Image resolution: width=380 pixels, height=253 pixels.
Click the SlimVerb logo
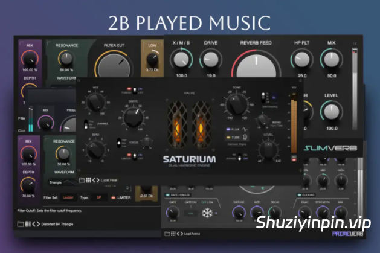point(330,148)
